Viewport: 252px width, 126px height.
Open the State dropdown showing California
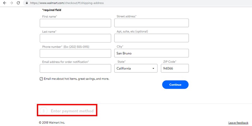tap(135, 68)
